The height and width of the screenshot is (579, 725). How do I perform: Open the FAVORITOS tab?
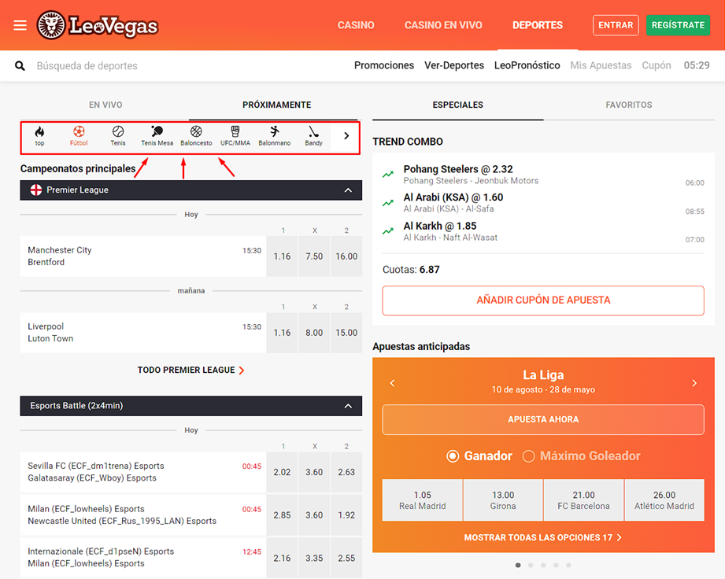[628, 105]
